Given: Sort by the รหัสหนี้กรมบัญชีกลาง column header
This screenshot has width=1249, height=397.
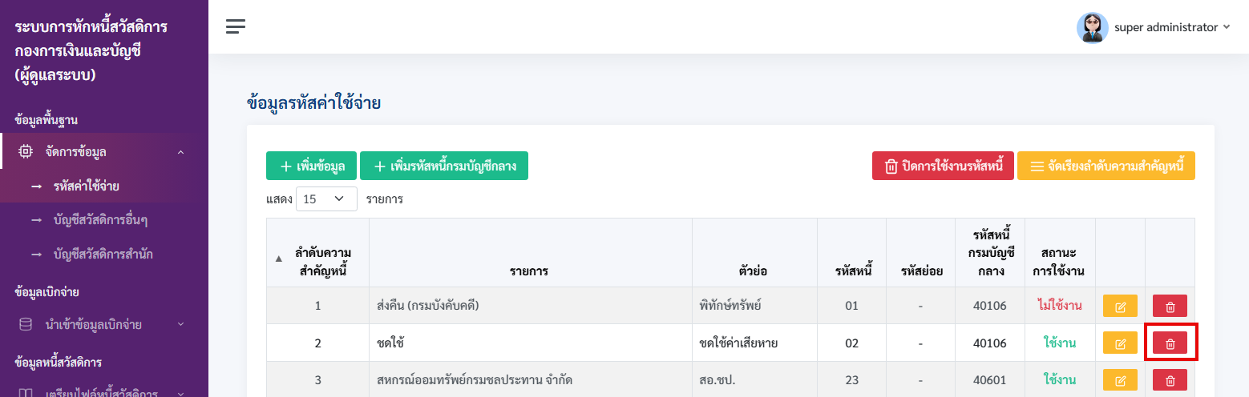Looking at the screenshot, I should (x=990, y=252).
